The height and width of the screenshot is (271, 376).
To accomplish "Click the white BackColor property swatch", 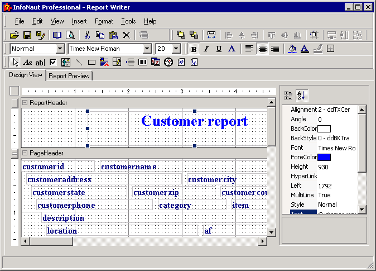I will (x=324, y=129).
